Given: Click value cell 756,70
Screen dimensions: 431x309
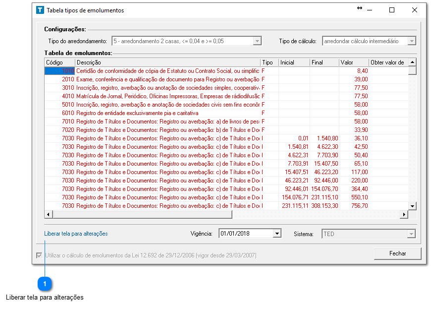Looking at the screenshot, I should coord(354,206).
